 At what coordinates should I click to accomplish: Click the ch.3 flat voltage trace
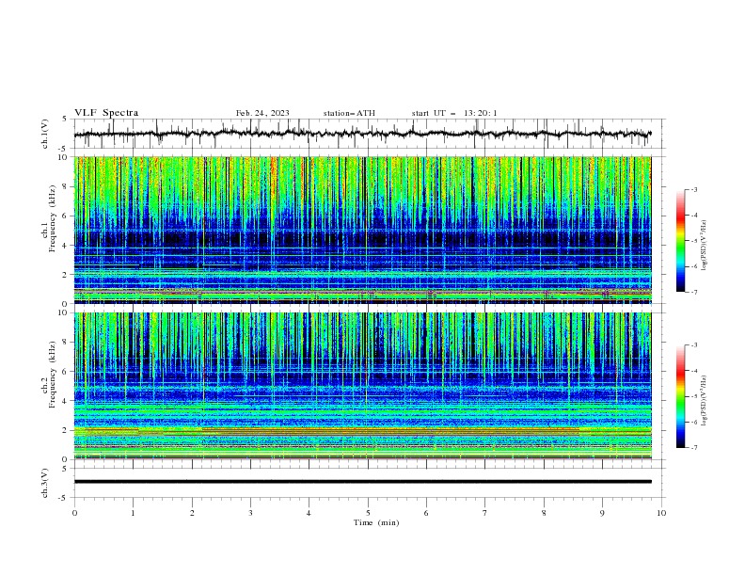click(x=362, y=482)
